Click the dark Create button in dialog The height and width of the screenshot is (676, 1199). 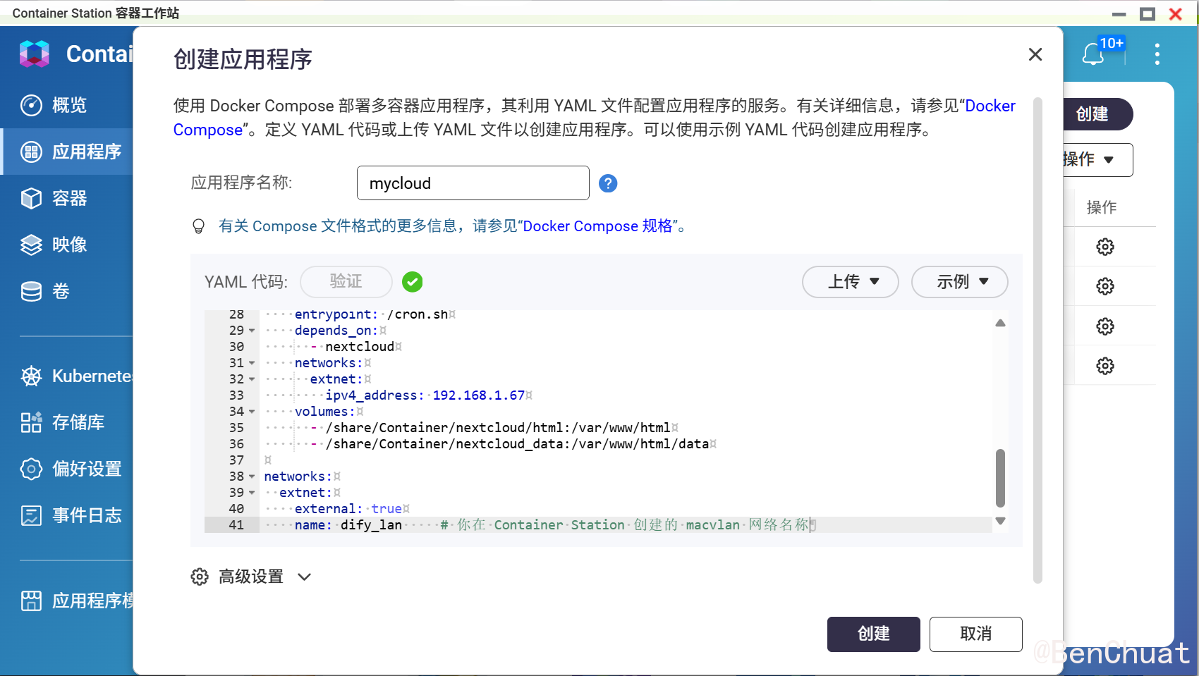click(x=873, y=634)
